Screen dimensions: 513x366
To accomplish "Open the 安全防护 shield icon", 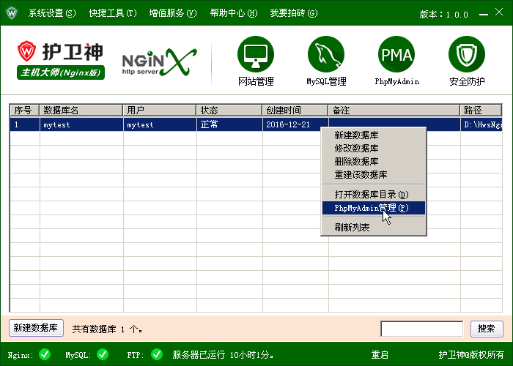I will coord(467,54).
